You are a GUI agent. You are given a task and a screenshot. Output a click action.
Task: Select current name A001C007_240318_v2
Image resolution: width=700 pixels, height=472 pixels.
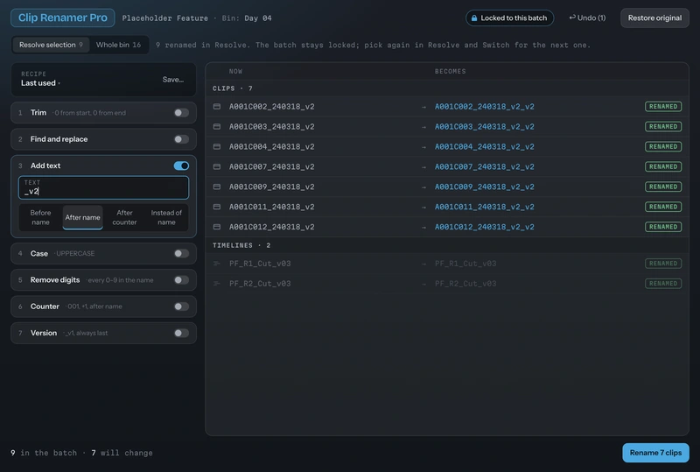tap(272, 166)
